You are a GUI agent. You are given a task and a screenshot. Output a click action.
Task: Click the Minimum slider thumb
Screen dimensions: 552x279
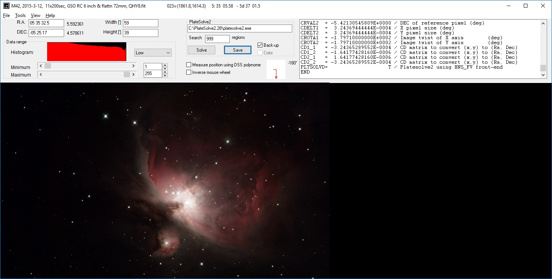tap(48, 66)
